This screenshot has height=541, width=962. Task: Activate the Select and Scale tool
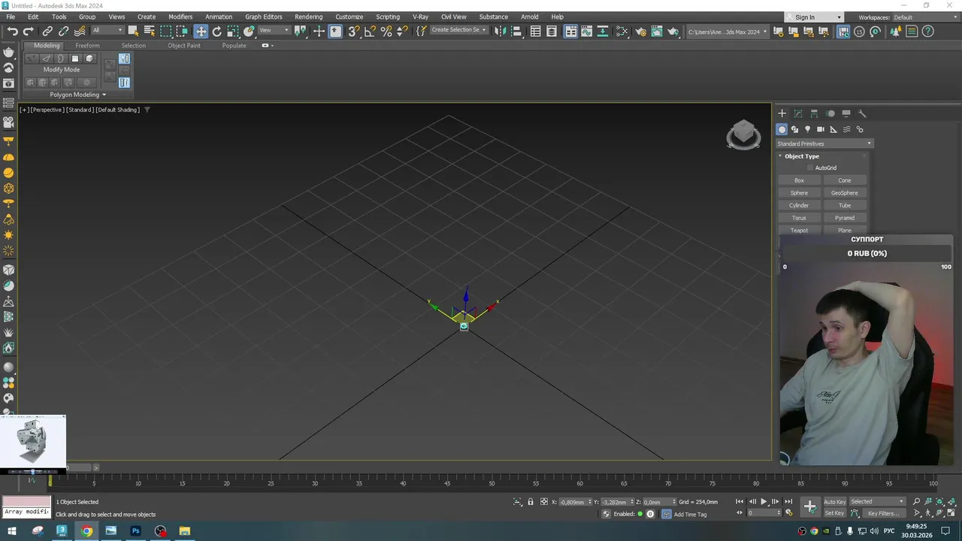click(x=233, y=31)
